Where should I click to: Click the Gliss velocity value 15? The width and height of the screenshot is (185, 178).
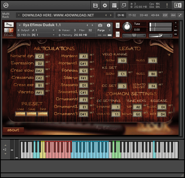point(153,61)
